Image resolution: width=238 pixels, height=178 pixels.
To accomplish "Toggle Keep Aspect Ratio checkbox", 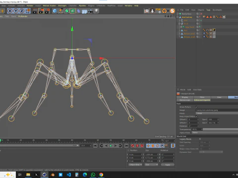I will pyautogui.click(x=196, y=116).
